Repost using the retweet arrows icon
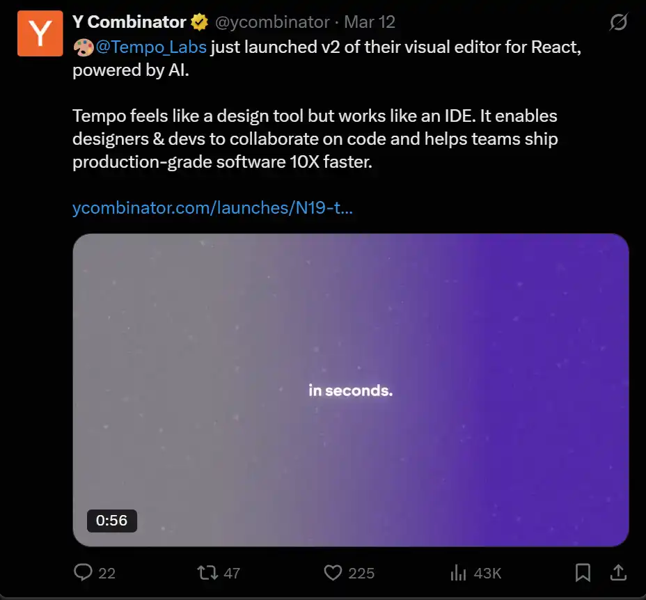646x600 pixels. pyautogui.click(x=207, y=573)
